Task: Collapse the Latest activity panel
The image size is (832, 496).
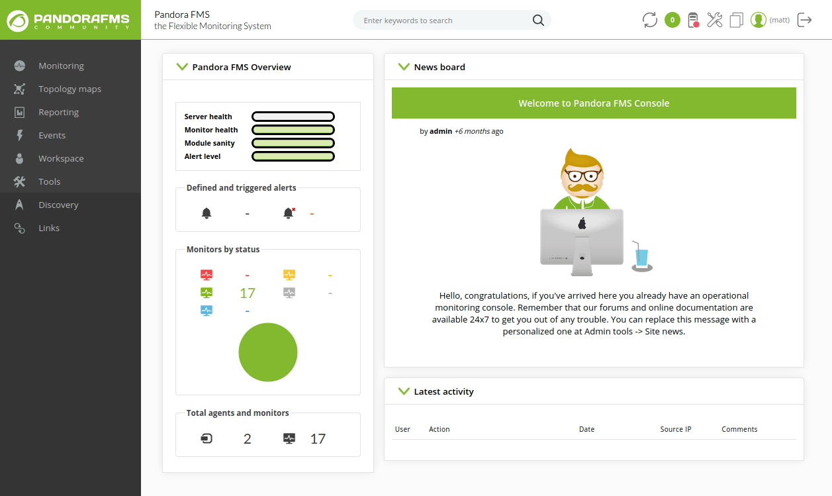Action: click(404, 391)
